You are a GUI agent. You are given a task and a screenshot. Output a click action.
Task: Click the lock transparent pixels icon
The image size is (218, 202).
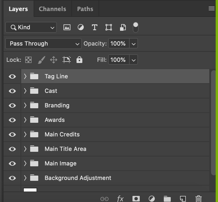28,60
